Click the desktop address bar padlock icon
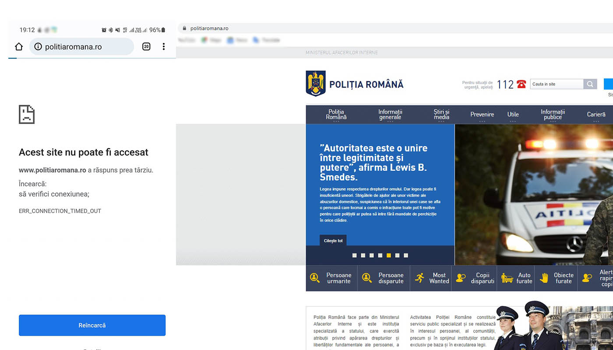This screenshot has height=350, width=613. click(x=184, y=28)
